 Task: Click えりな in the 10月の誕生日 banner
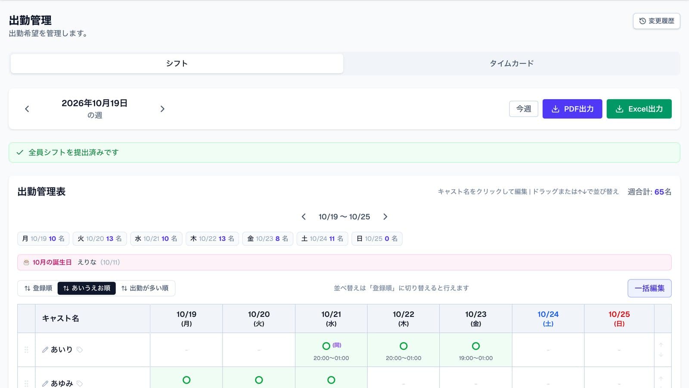tap(87, 262)
